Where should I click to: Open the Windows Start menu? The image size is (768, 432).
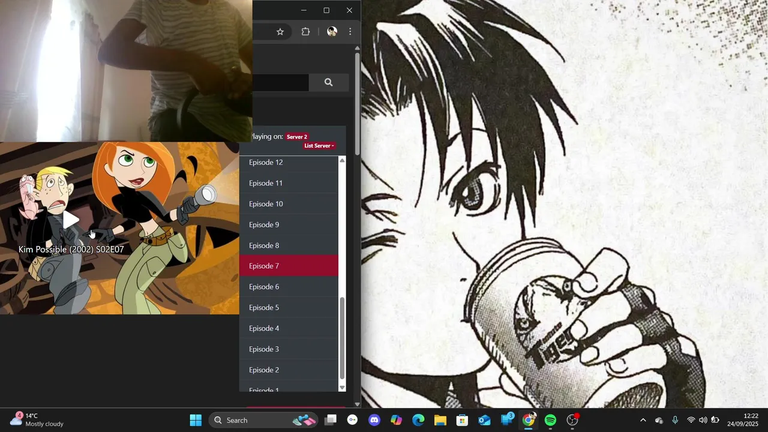(196, 420)
